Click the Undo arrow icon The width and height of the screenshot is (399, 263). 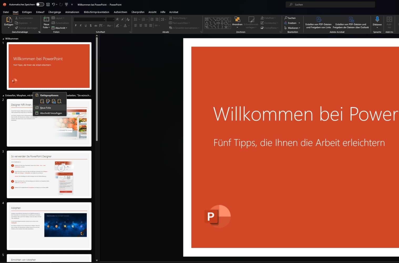[x=53, y=4]
